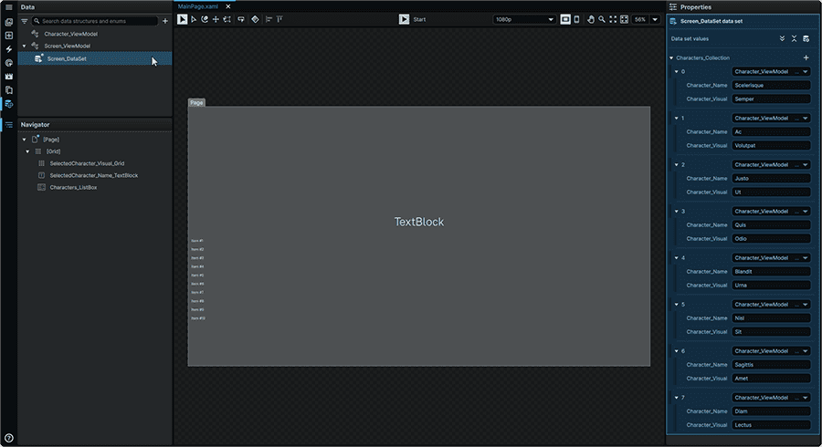Click the diamond-shaped toolbar icon
822x447 pixels.
pos(255,19)
